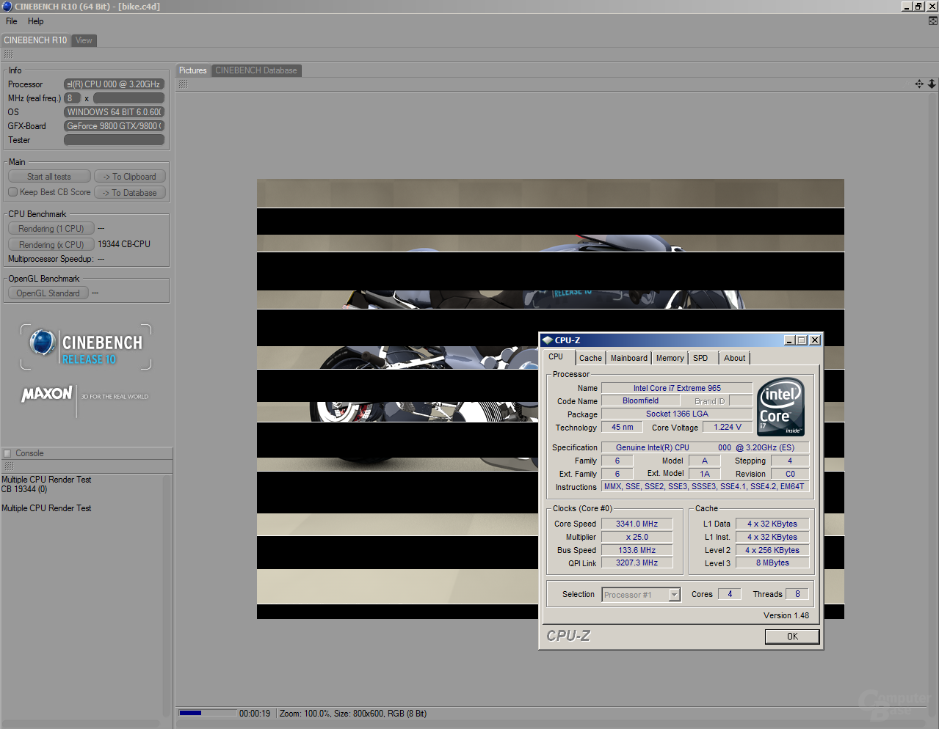Open the About tab in CPU-Z
The image size is (939, 729).
pos(734,358)
